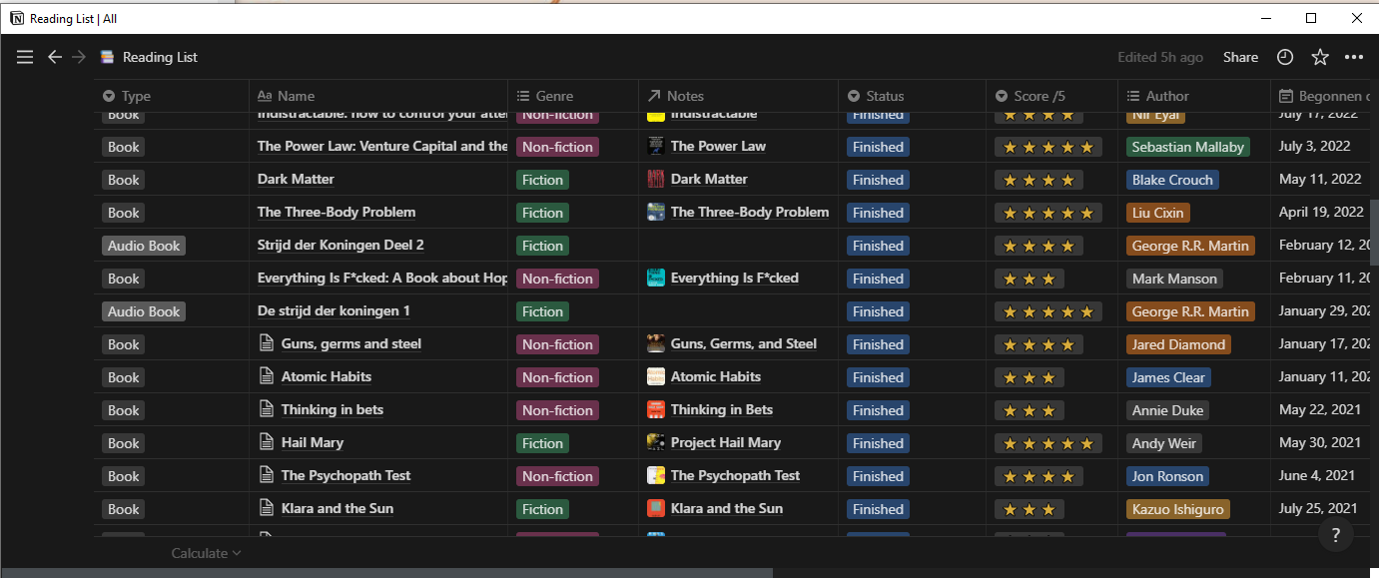Click the vertical scrollbar thumb
This screenshot has width=1379, height=578.
point(1374,232)
